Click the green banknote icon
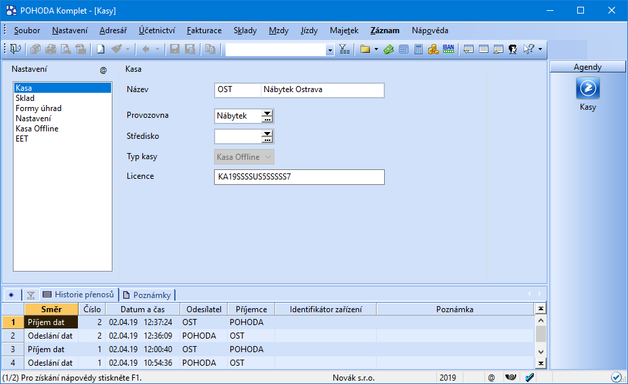 click(388, 49)
